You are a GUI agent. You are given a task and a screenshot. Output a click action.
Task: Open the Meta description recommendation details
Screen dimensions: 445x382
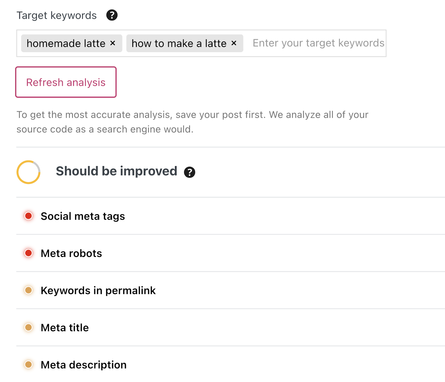pyautogui.click(x=83, y=365)
